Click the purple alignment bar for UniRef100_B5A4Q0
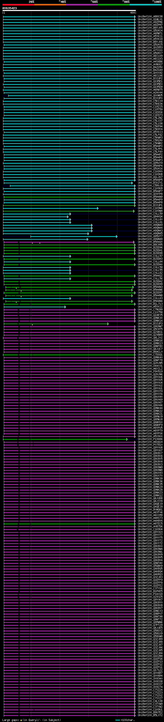 (x=69, y=242)
